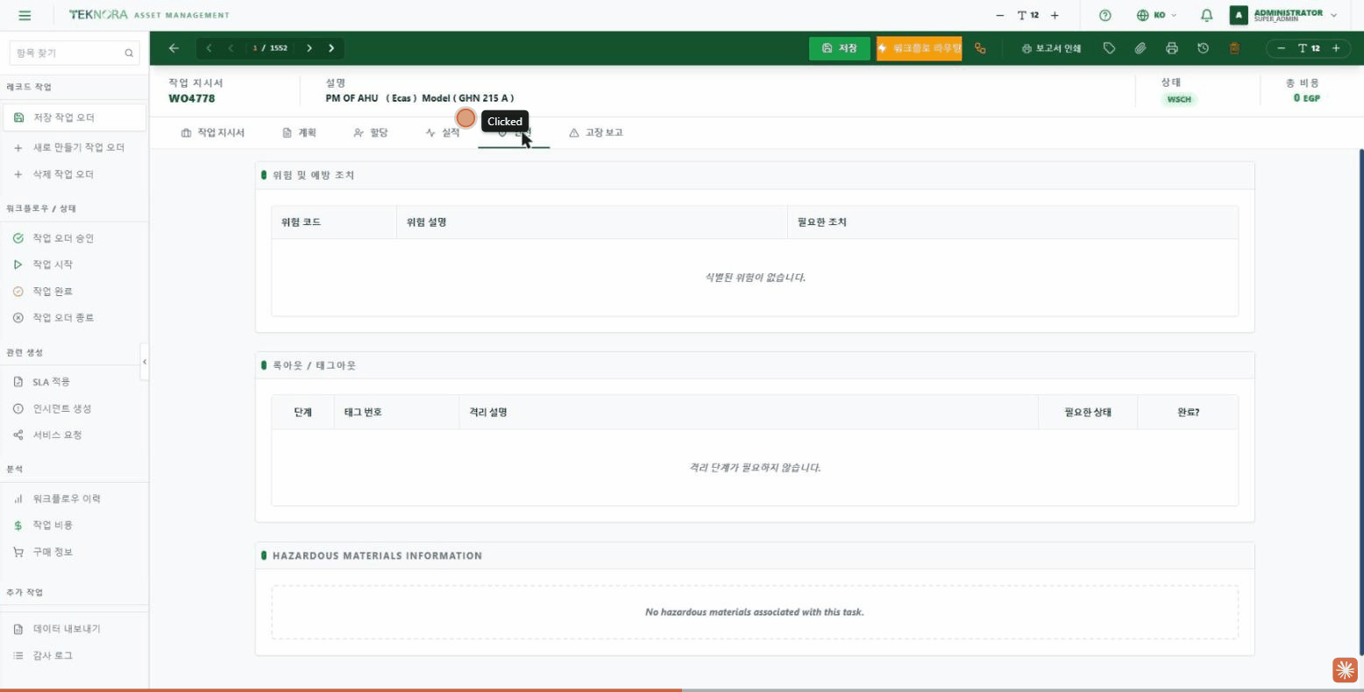Focus the 항목 찾기 search field
Image resolution: width=1364 pixels, height=692 pixels.
tap(75, 53)
